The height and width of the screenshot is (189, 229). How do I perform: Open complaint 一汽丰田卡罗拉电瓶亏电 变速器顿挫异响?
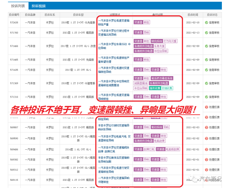coord(114,139)
